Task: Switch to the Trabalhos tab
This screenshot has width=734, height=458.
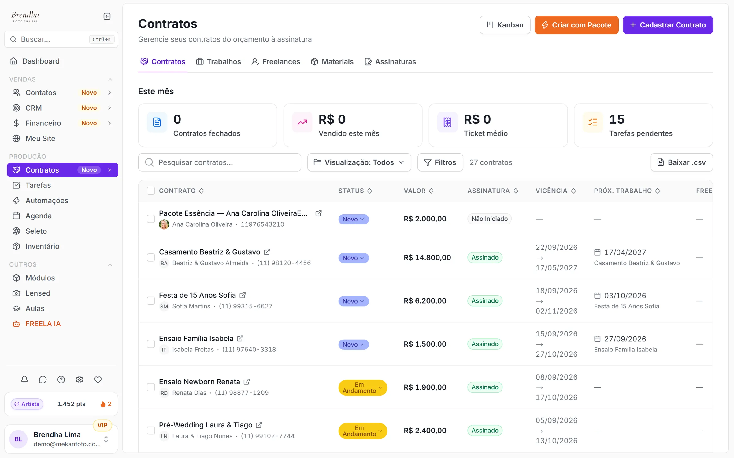Action: click(218, 61)
